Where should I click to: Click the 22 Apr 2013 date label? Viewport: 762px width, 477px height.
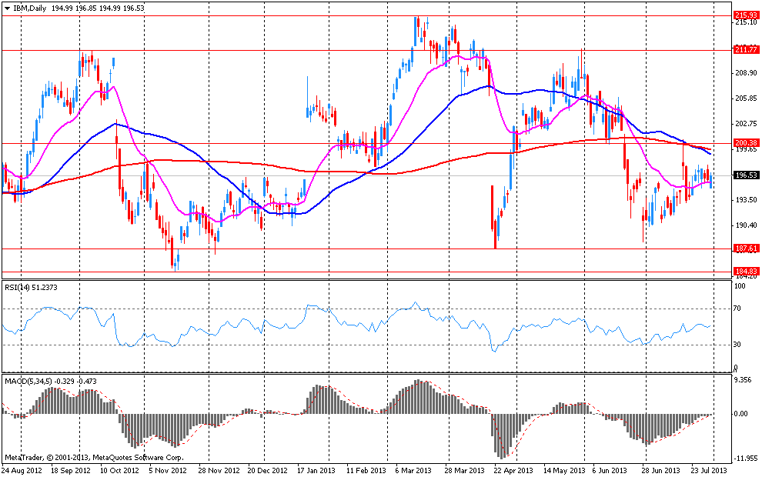(513, 471)
